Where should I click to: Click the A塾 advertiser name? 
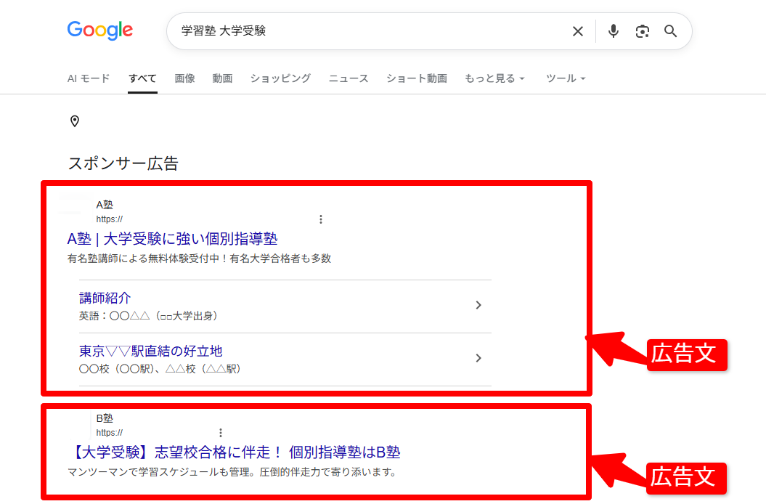click(105, 205)
